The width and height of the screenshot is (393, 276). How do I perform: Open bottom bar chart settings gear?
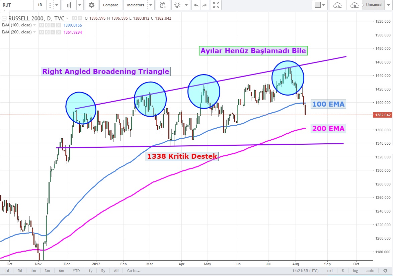pos(386,271)
